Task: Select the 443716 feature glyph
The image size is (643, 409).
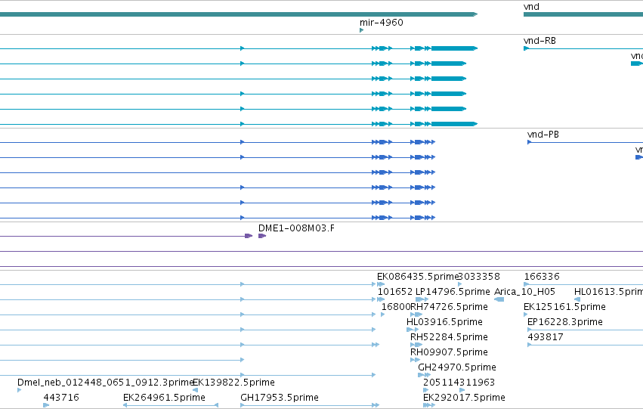Action: [x=46, y=406]
